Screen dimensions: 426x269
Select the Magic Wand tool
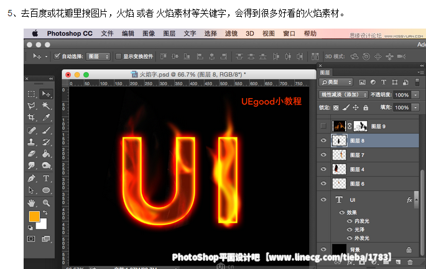[x=46, y=106]
